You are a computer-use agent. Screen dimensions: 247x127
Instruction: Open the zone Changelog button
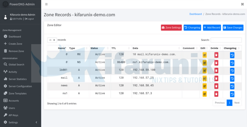tap(192, 28)
